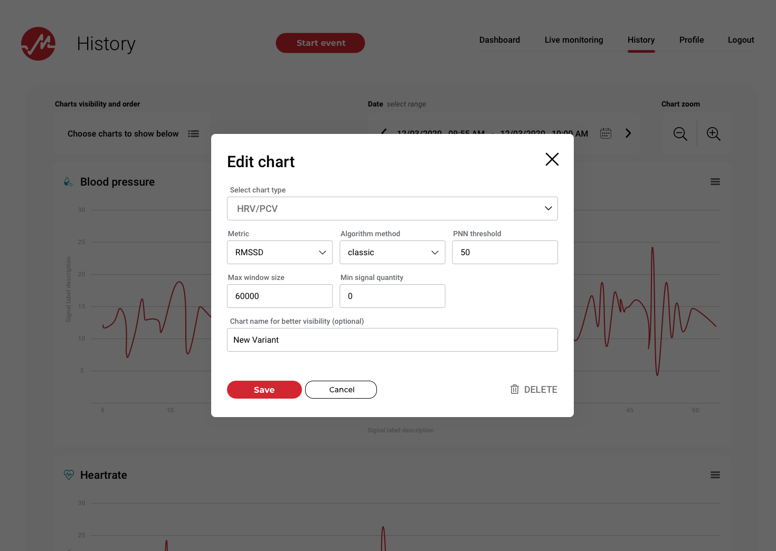
Task: Open the Algorithm method dropdown
Action: pyautogui.click(x=392, y=253)
